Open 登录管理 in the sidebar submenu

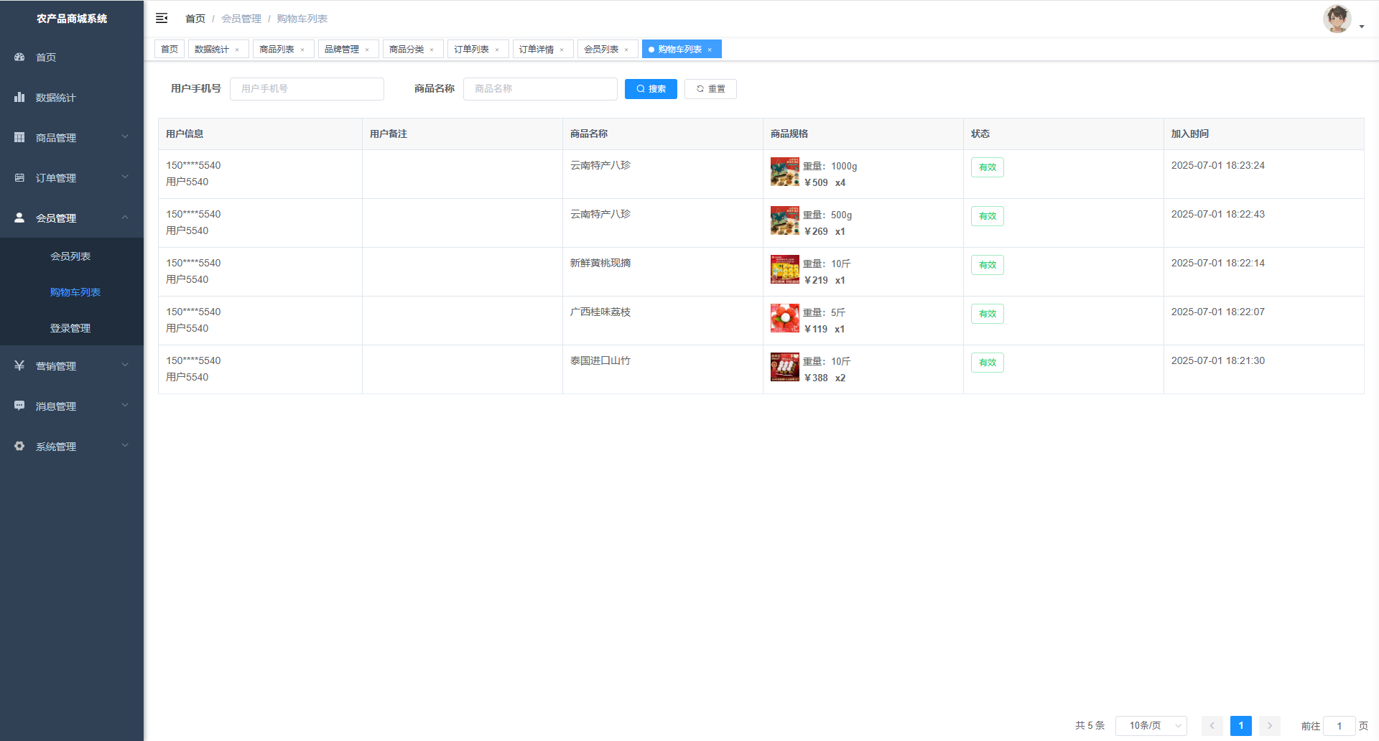coord(70,328)
